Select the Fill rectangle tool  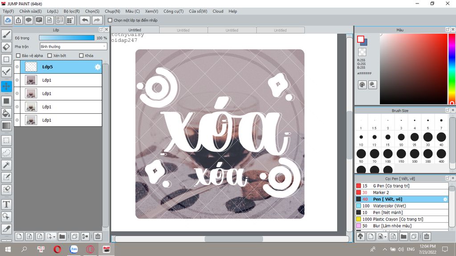coord(6,101)
